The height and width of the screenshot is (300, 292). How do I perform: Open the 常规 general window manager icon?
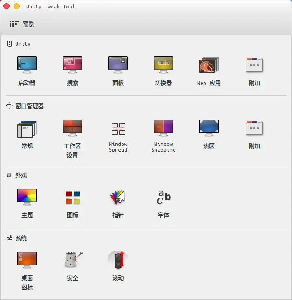[27, 129]
